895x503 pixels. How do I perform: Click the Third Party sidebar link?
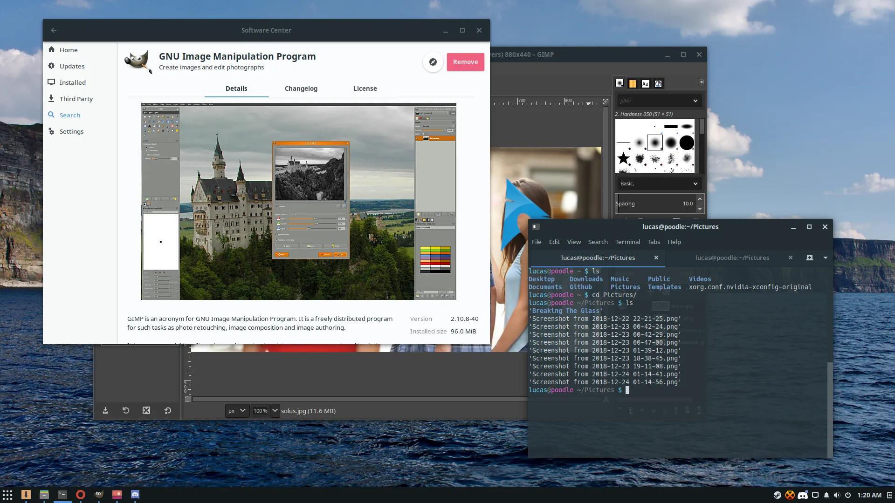pos(76,98)
